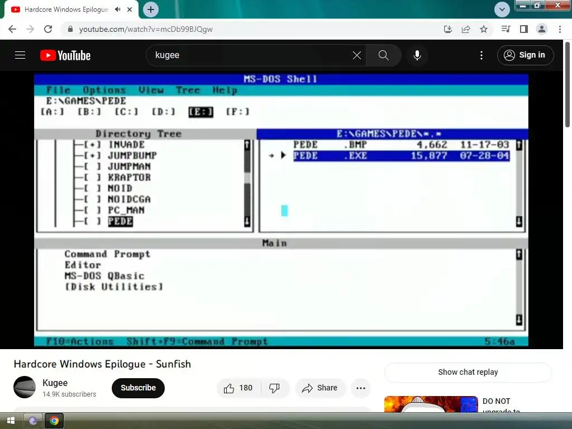The height and width of the screenshot is (429, 572).
Task: Expand the INVADE directory [+]
Action: (x=93, y=145)
